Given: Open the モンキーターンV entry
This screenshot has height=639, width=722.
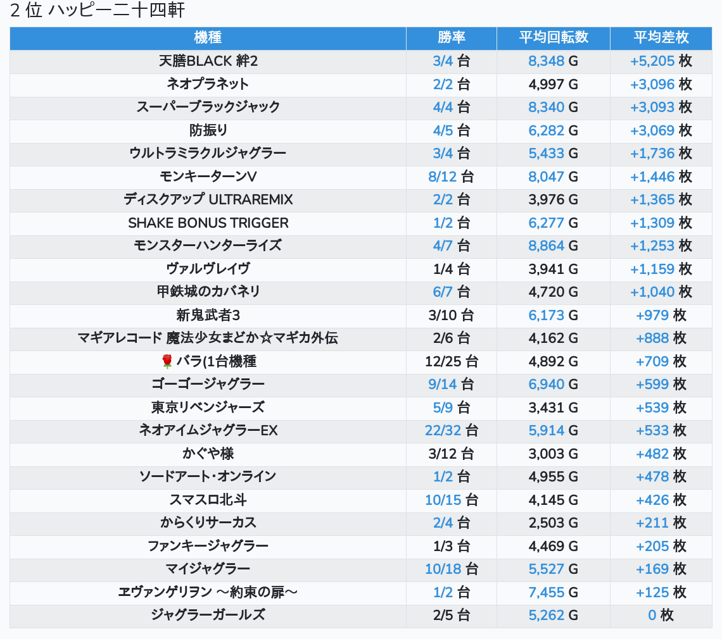Looking at the screenshot, I should click(x=208, y=177).
